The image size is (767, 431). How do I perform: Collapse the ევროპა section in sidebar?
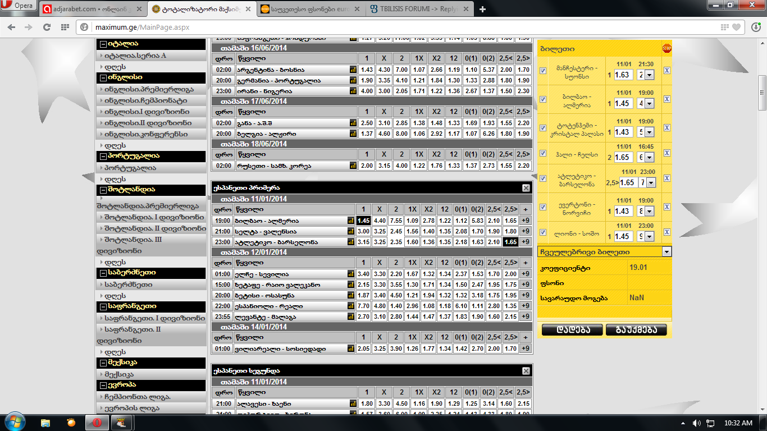pyautogui.click(x=103, y=385)
